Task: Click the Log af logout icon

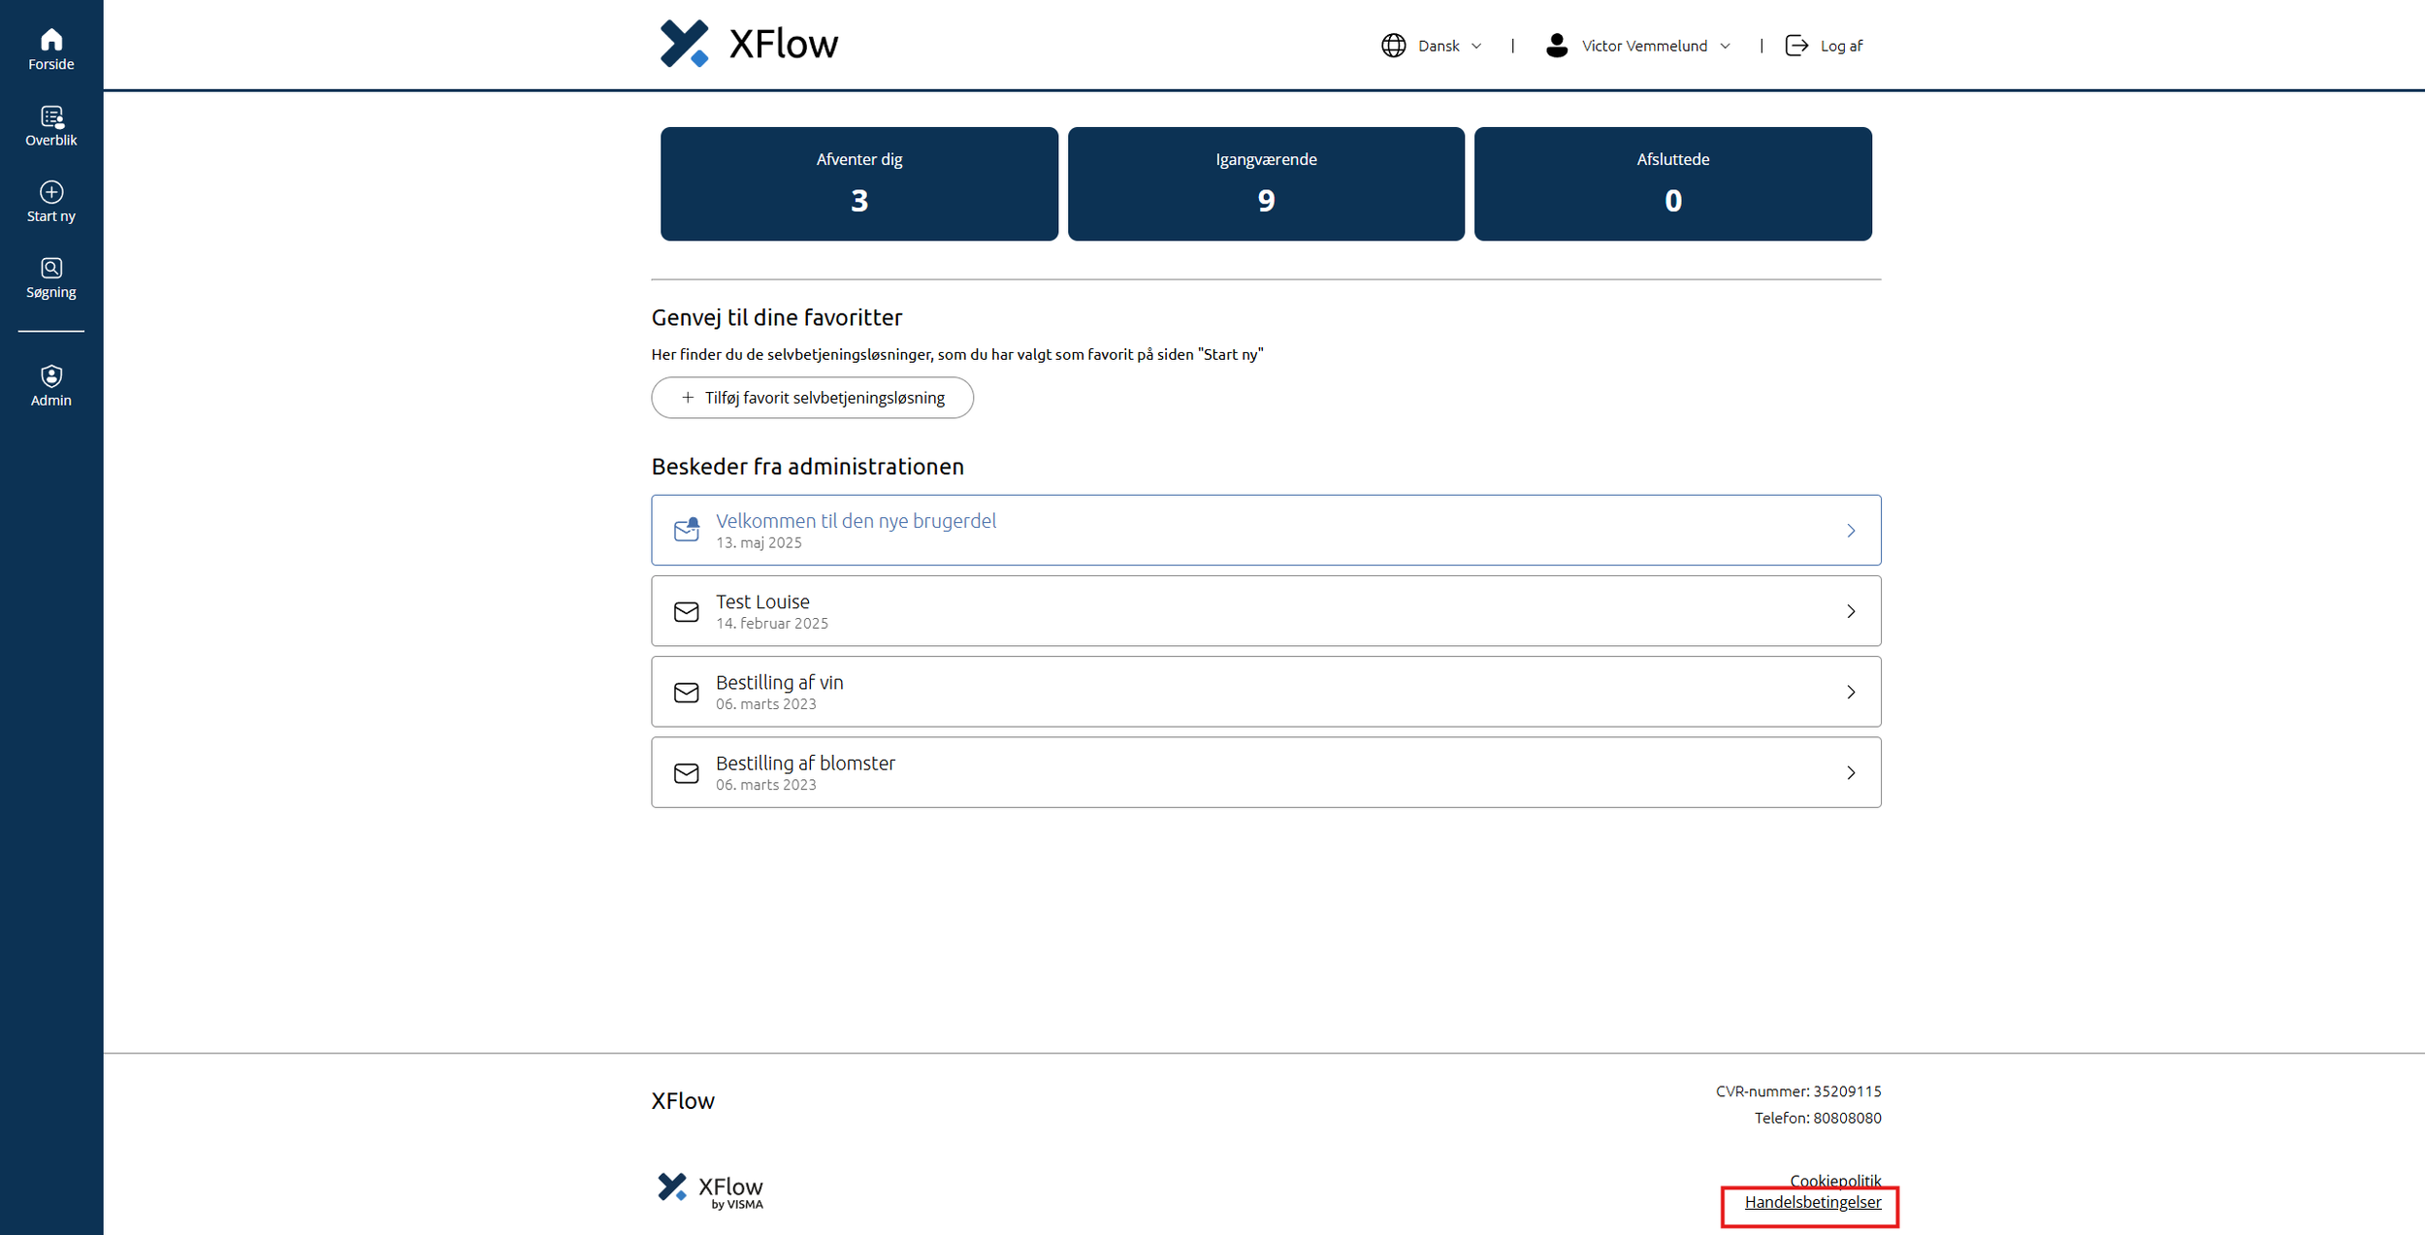Action: [x=1796, y=46]
